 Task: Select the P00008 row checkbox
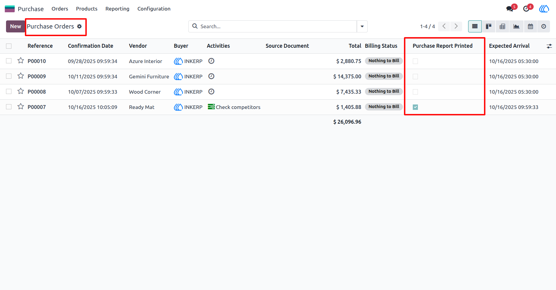pyautogui.click(x=9, y=92)
